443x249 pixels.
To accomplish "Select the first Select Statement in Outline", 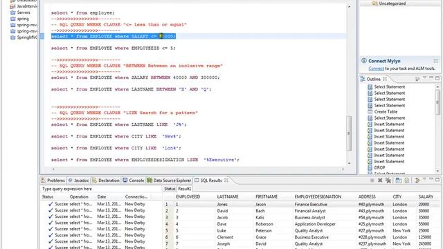I will (x=386, y=86).
